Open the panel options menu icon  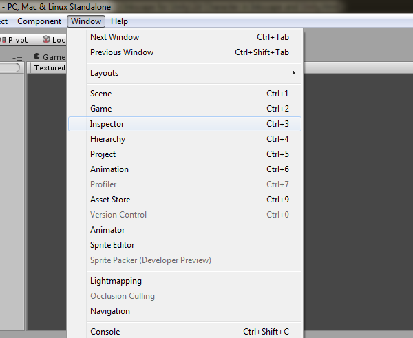19,58
